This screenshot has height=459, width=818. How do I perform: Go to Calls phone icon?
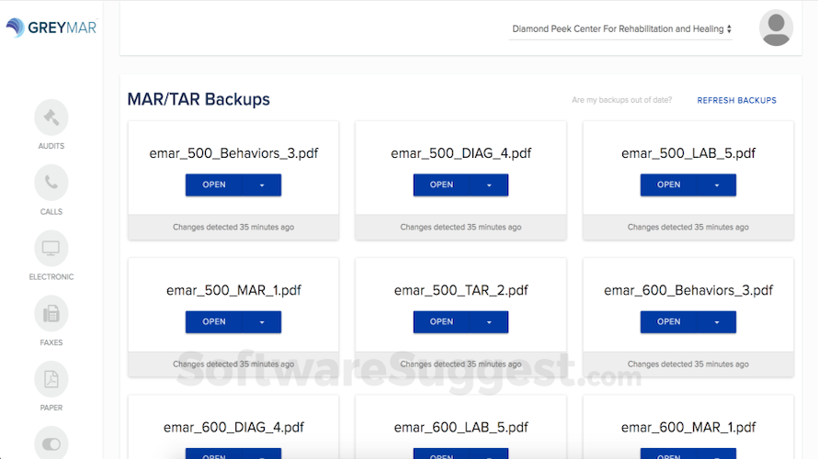pos(51,183)
